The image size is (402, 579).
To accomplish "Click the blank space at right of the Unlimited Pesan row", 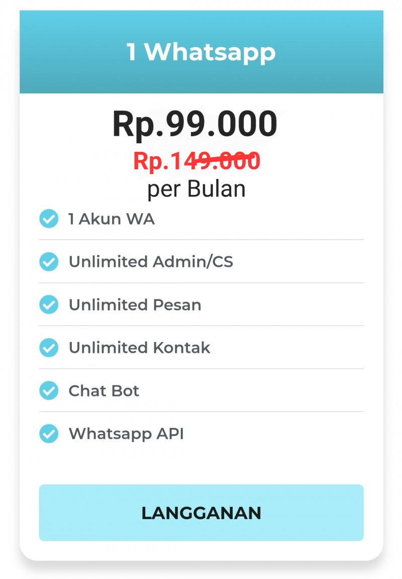I will tap(282, 305).
